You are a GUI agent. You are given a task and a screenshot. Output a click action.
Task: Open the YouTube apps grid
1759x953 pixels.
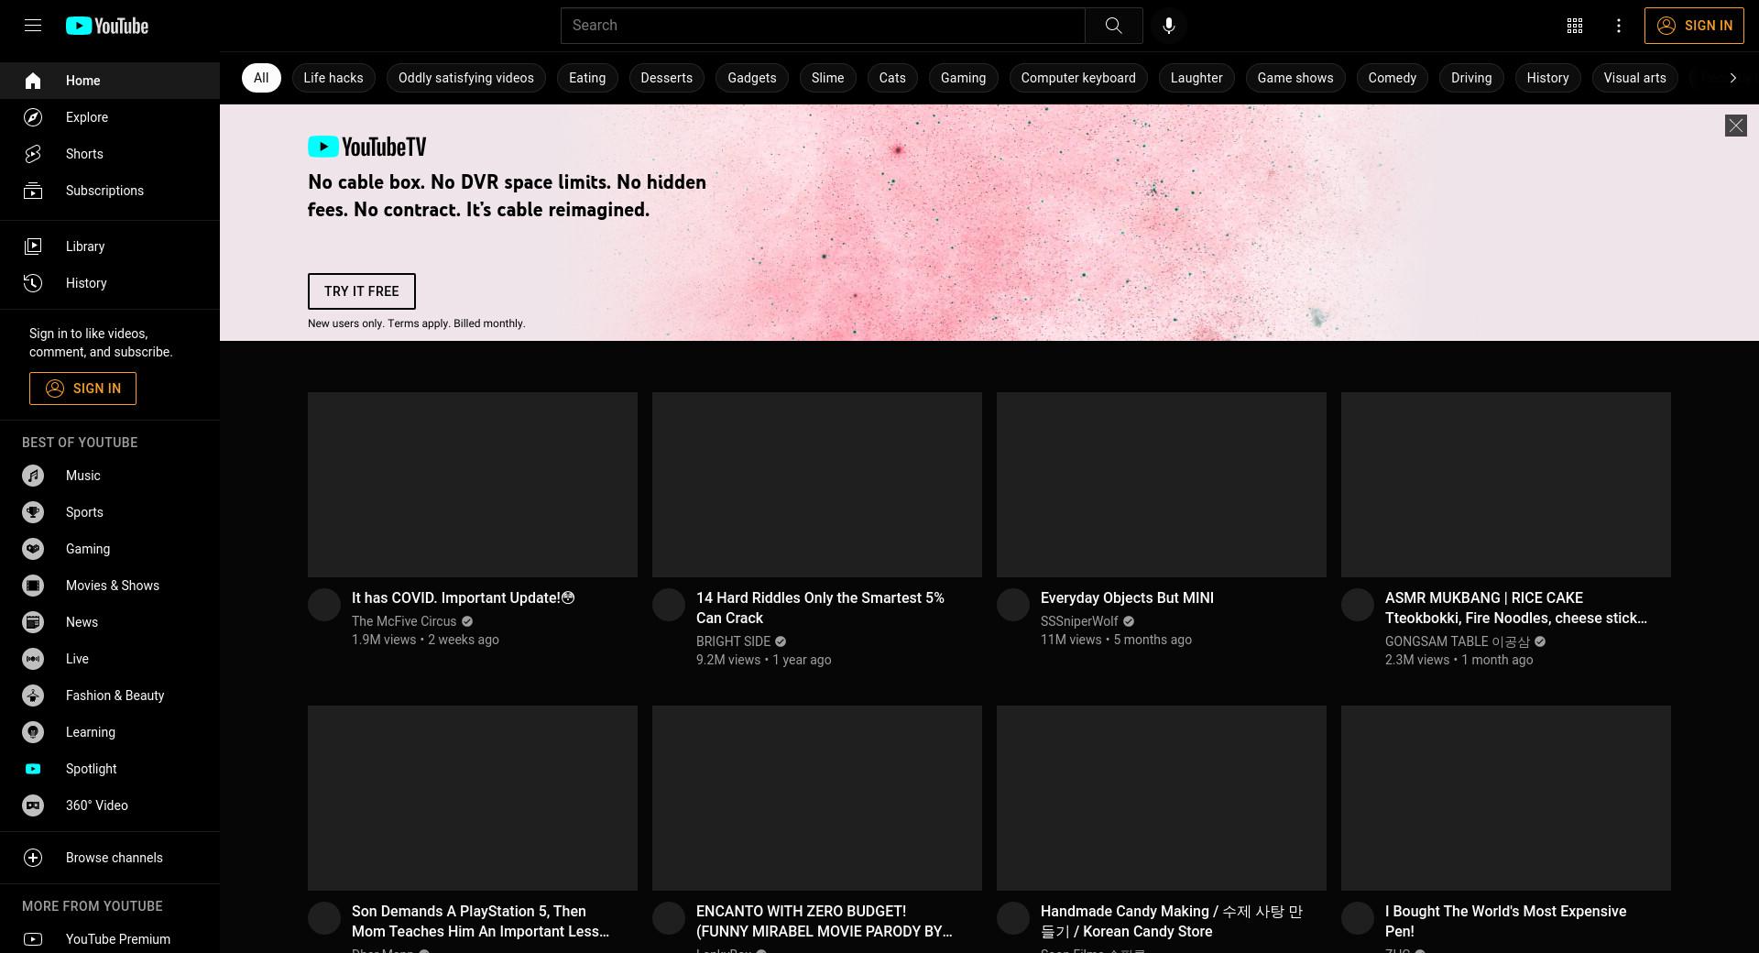point(1575,26)
